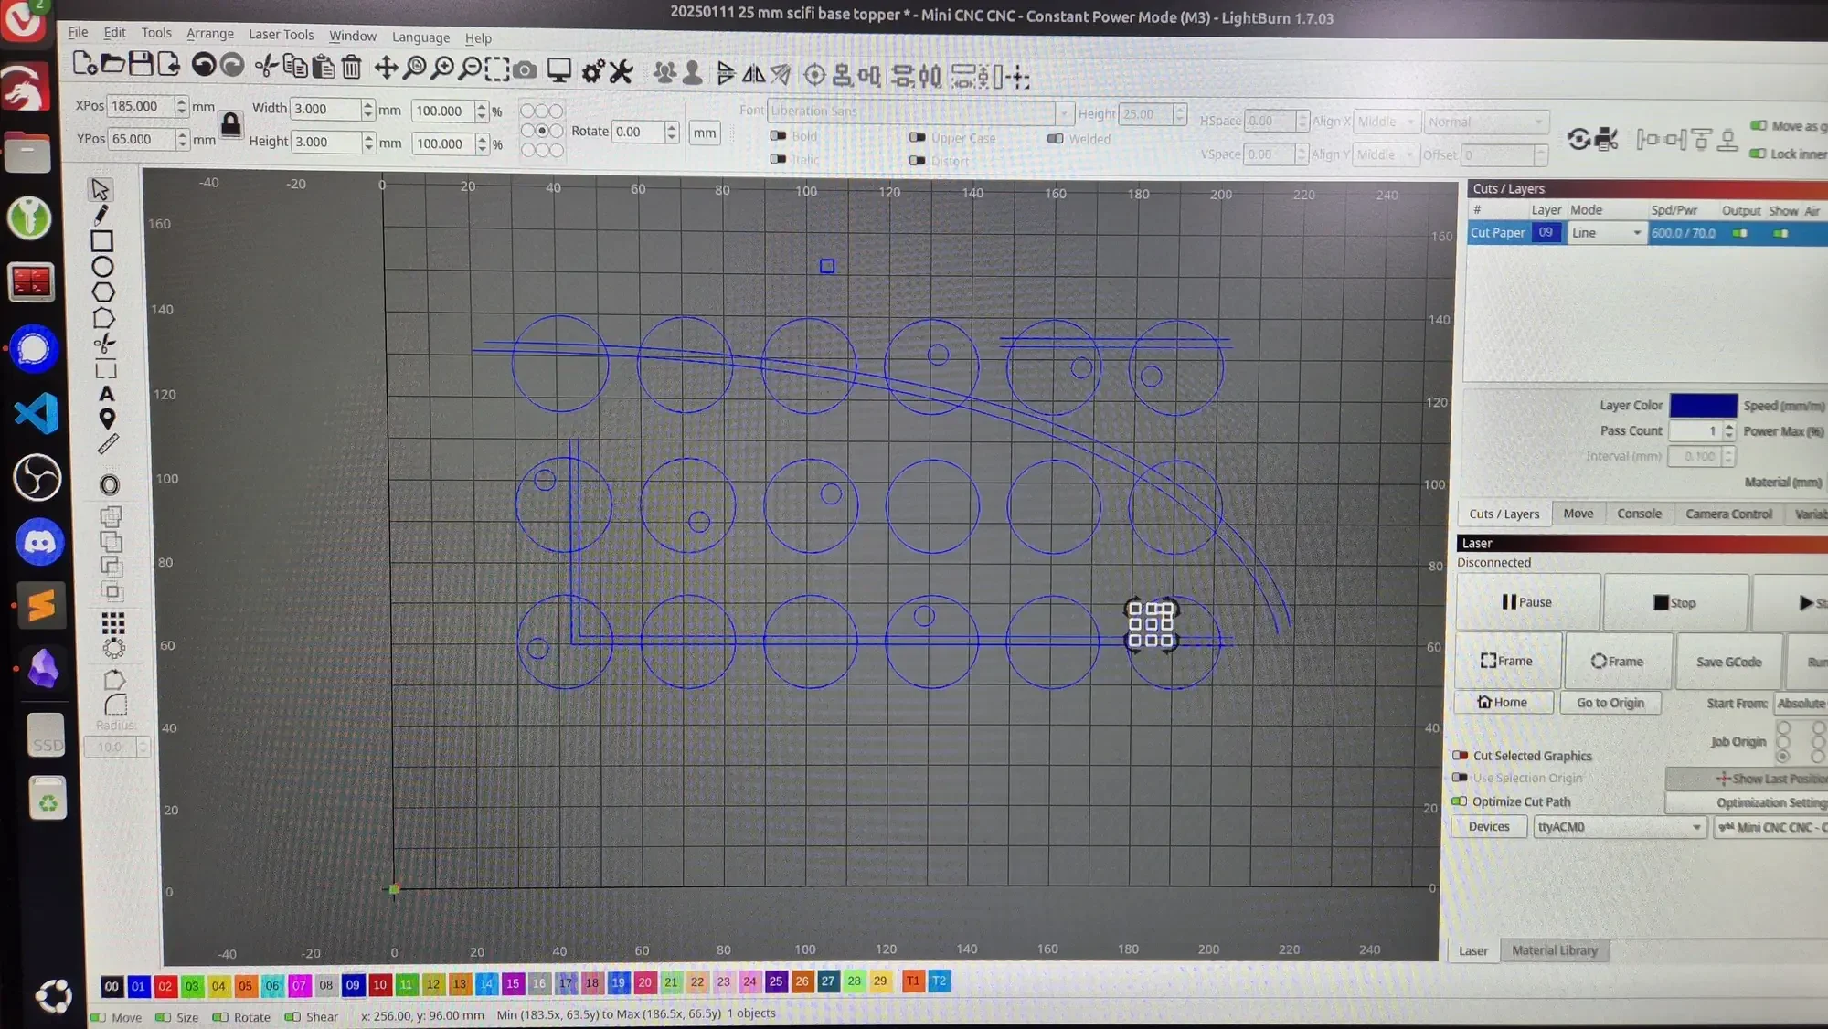Click the Text tool icon

(x=107, y=394)
